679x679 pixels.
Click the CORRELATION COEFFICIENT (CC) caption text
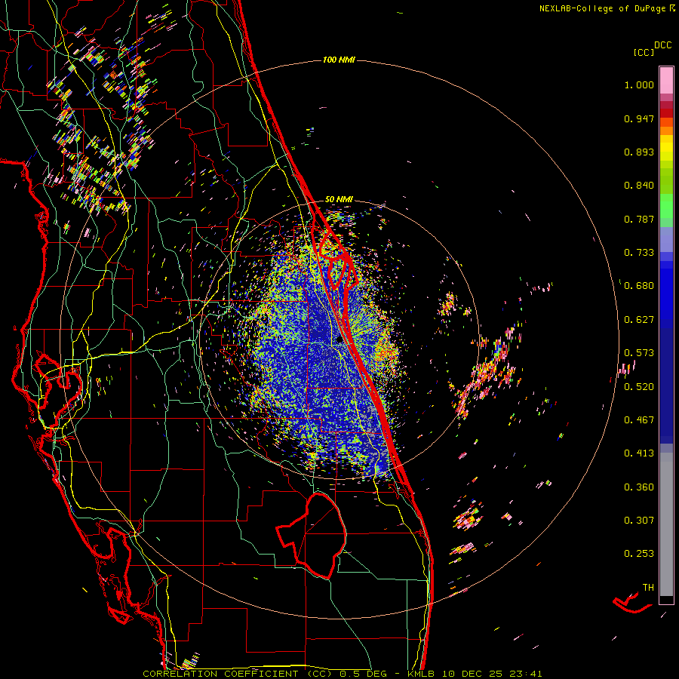click(238, 674)
